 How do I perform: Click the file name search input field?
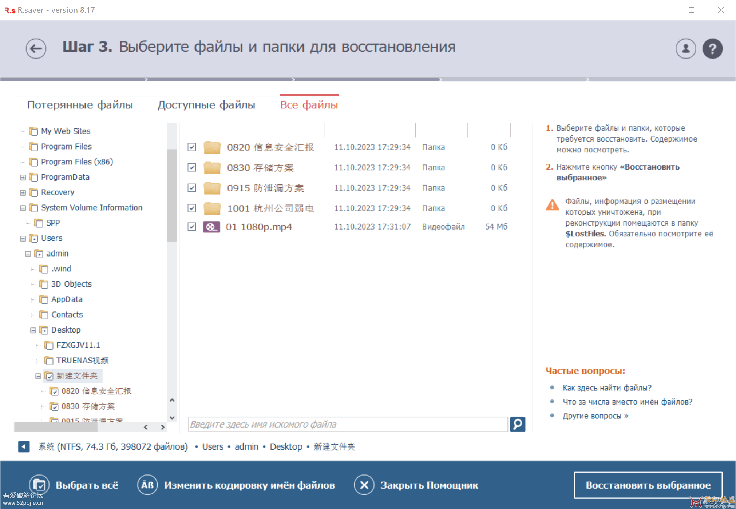click(x=348, y=424)
